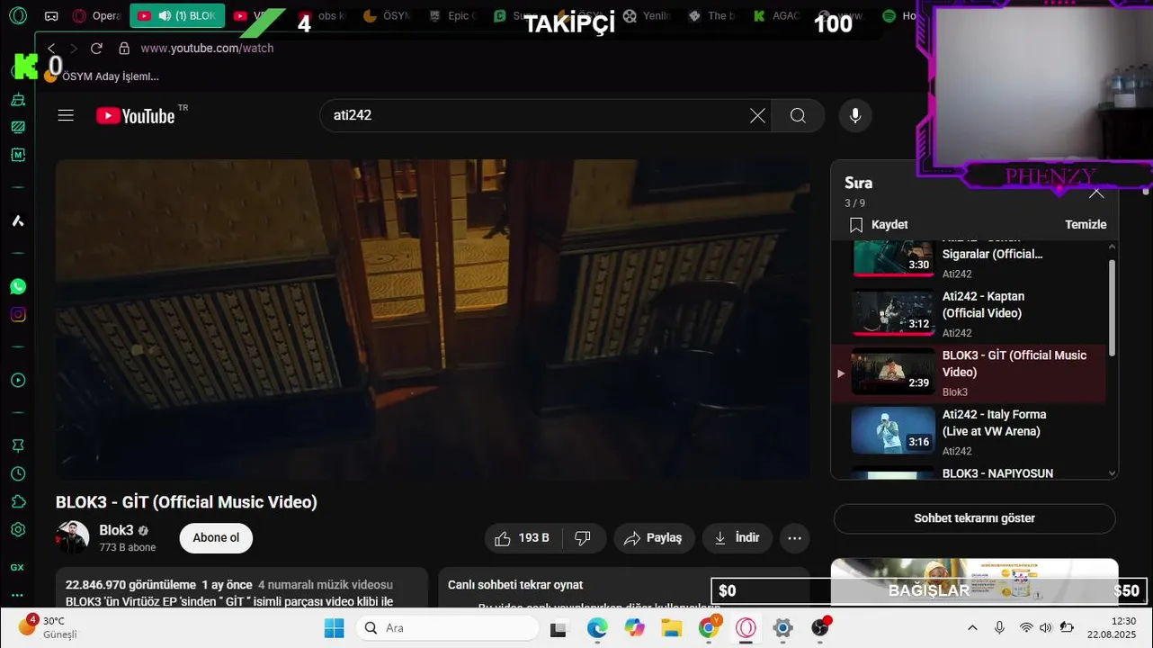Image resolution: width=1153 pixels, height=648 pixels.
Task: Dislike the video with thumbs-down
Action: click(583, 537)
